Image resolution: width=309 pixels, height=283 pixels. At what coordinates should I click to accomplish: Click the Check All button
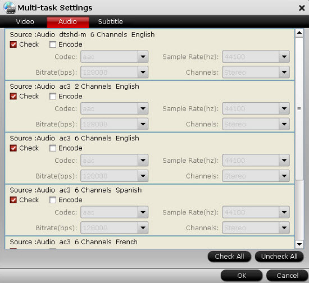point(229,257)
